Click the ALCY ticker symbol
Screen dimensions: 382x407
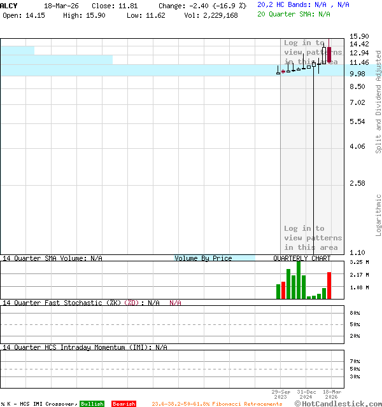(x=9, y=5)
